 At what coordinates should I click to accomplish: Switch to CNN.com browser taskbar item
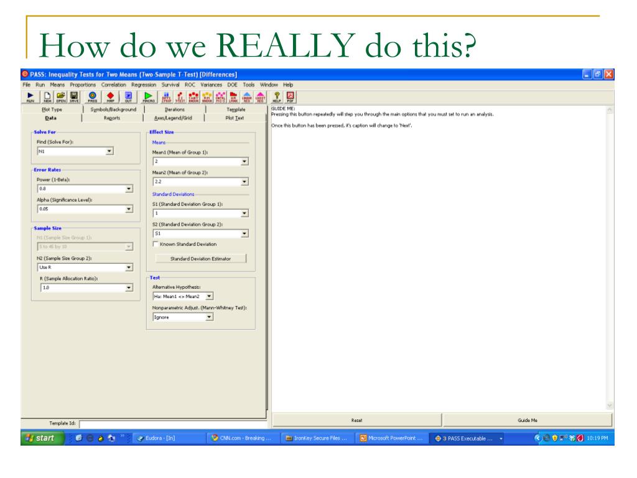tap(243, 438)
